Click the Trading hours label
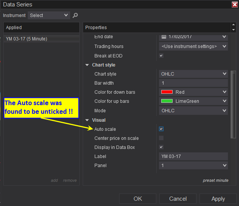Screen dimensions: 239x206 [x=109, y=46]
